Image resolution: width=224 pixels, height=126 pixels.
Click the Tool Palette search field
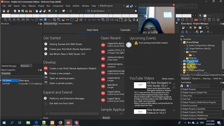point(200,86)
